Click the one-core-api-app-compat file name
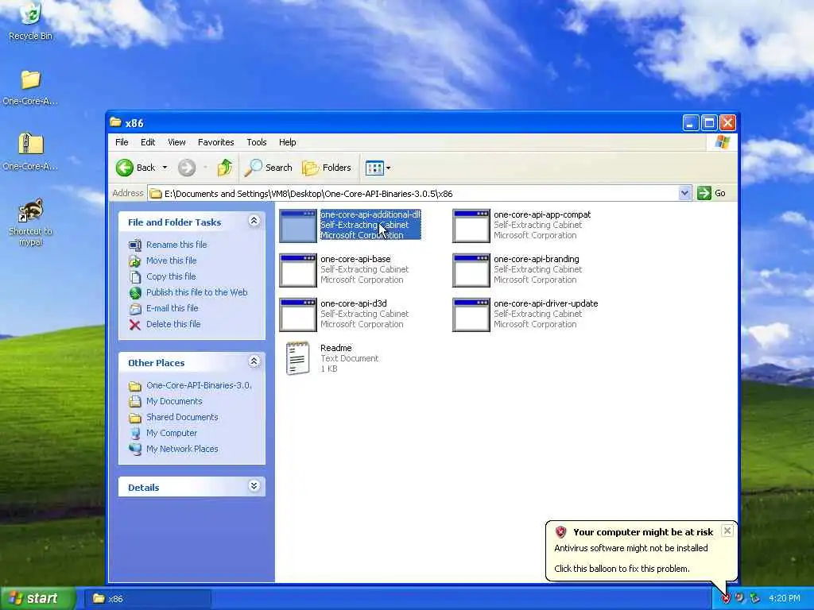The width and height of the screenshot is (814, 610). [542, 214]
